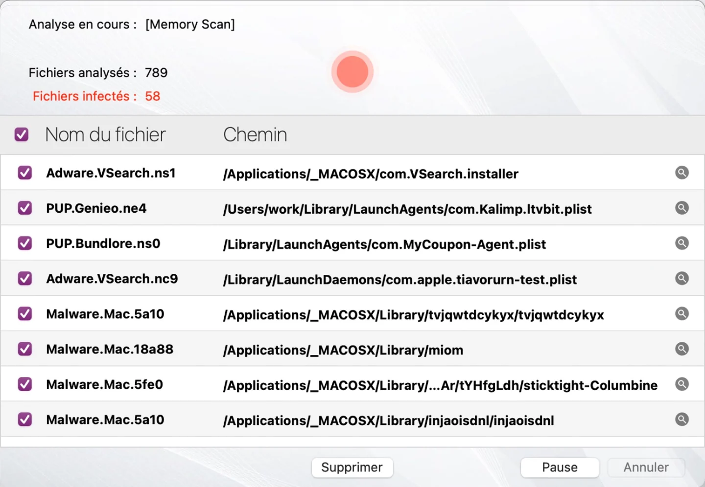Image resolution: width=705 pixels, height=487 pixels.
Task: Click the Annuler button
Action: [646, 467]
